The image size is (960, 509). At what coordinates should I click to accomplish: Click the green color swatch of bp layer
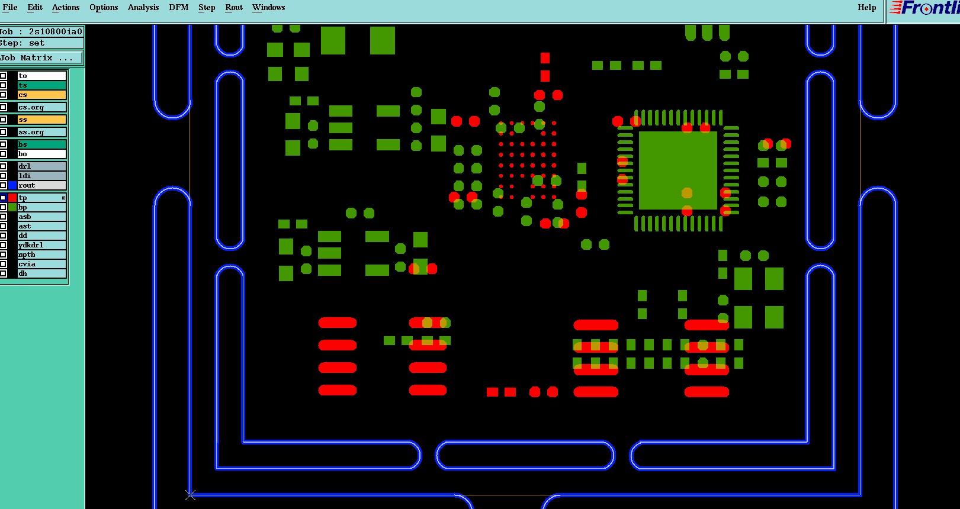point(12,207)
